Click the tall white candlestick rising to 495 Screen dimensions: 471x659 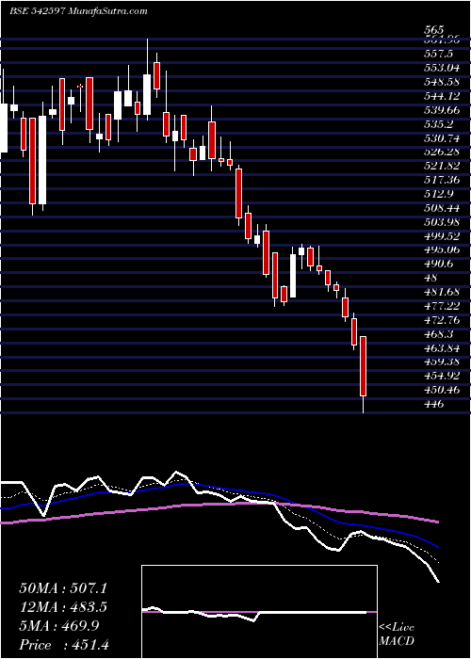point(293,276)
